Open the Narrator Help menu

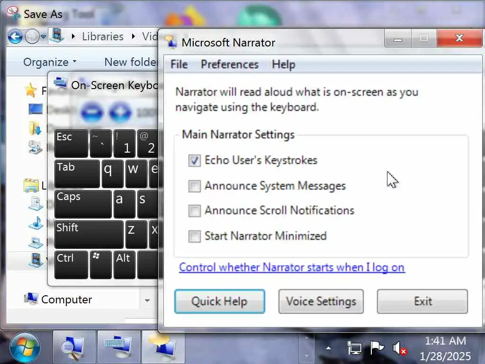tap(283, 64)
